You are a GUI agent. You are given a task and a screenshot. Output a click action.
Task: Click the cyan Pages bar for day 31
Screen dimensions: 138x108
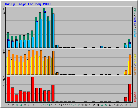130,46
